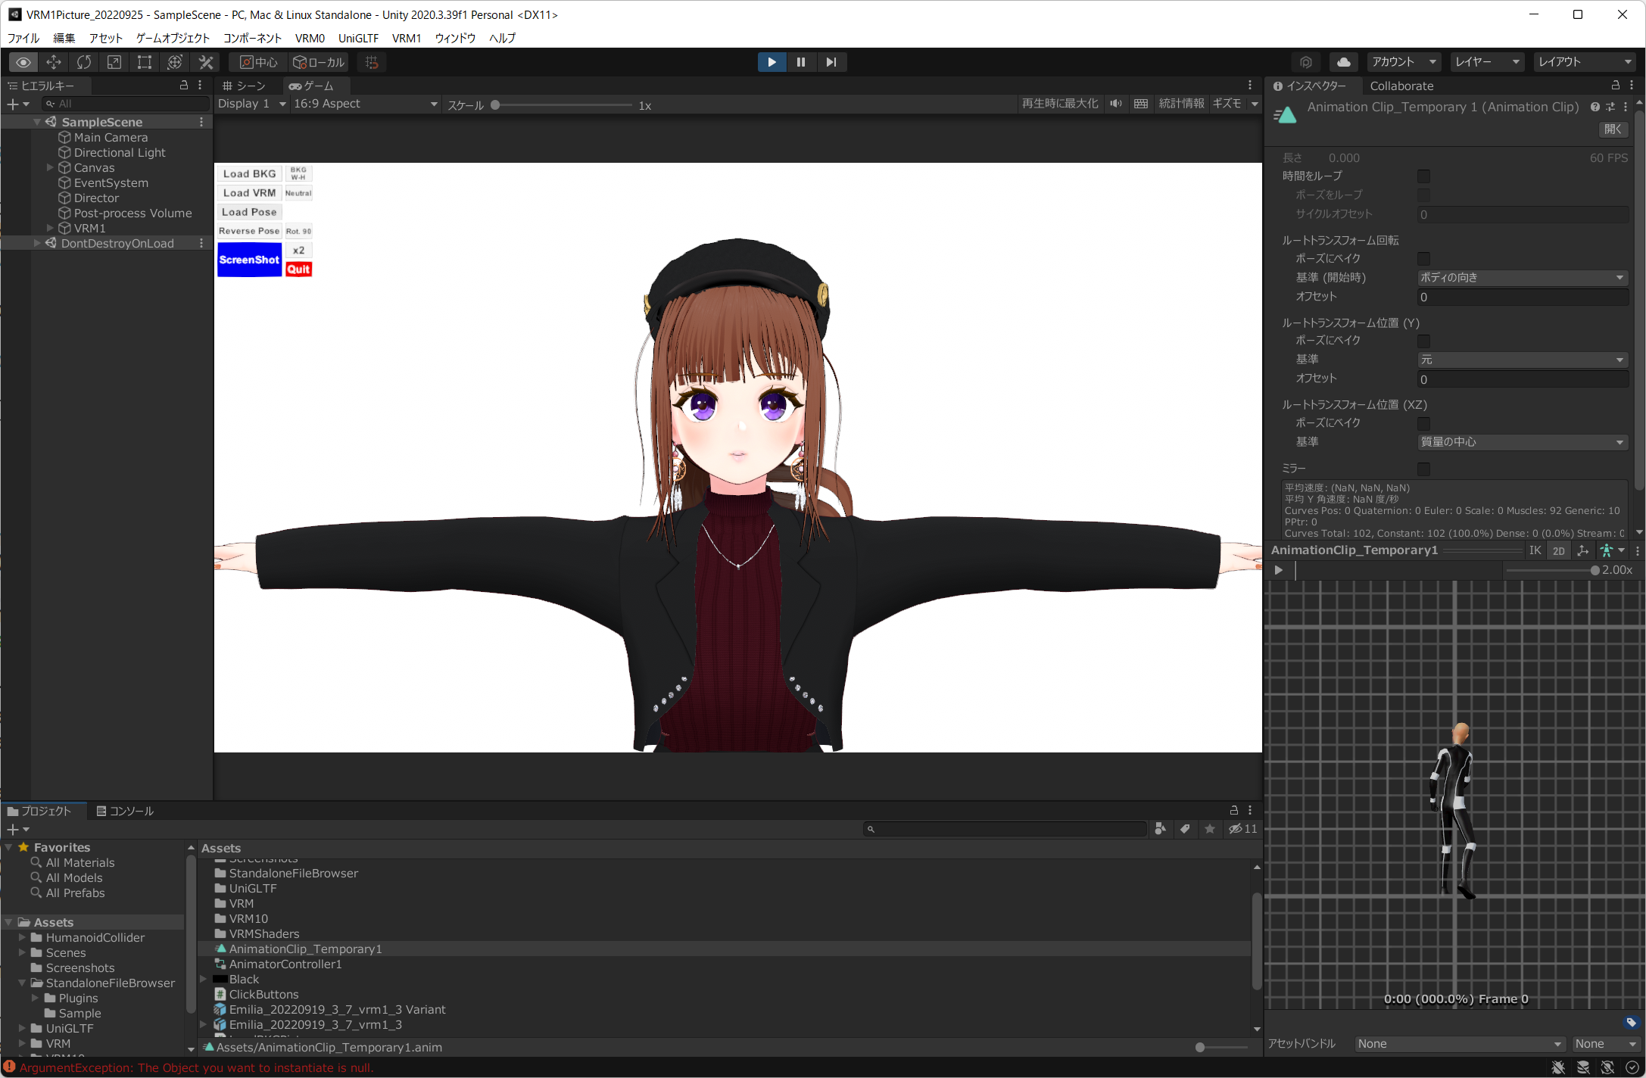The height and width of the screenshot is (1078, 1646).
Task: Switch to the シーン tab
Action: click(244, 86)
